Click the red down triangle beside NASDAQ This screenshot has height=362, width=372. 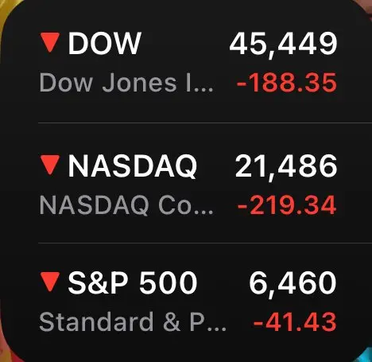[x=50, y=165]
